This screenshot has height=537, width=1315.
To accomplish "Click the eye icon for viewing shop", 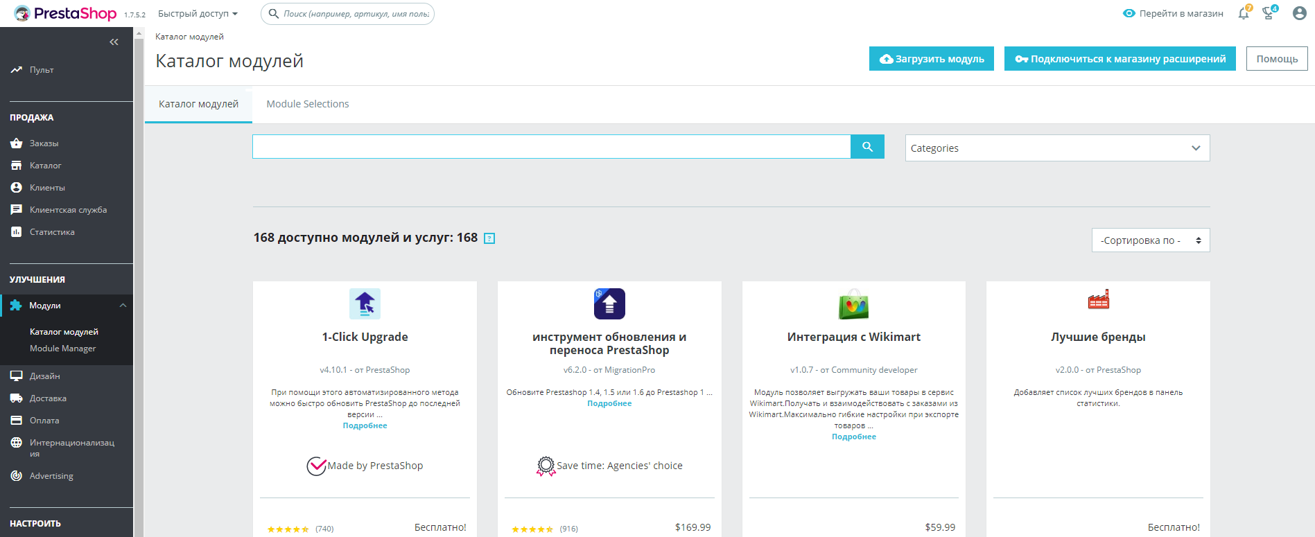I will [x=1129, y=13].
